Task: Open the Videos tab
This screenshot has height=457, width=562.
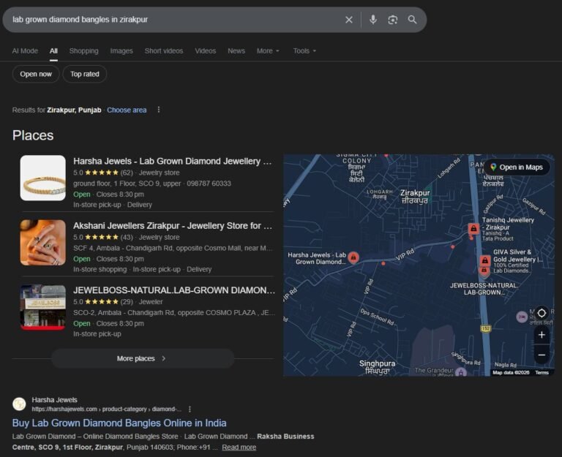Action: point(206,51)
